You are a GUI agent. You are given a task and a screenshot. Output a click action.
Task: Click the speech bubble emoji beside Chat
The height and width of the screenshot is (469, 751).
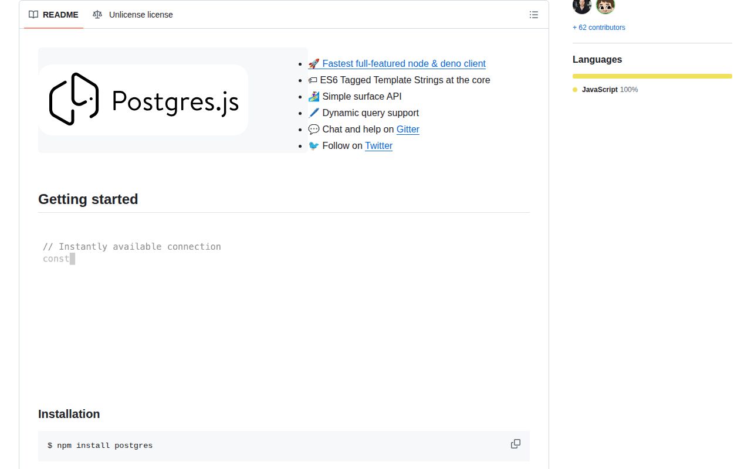[314, 129]
